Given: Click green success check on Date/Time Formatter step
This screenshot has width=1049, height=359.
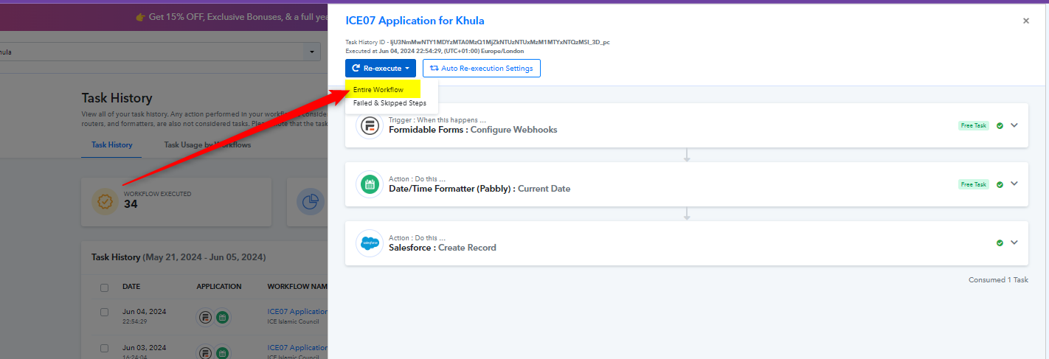Looking at the screenshot, I should coord(1000,184).
